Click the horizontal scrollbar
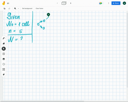Image resolution: width=128 pixels, height=102 pixels. (x=43, y=101)
